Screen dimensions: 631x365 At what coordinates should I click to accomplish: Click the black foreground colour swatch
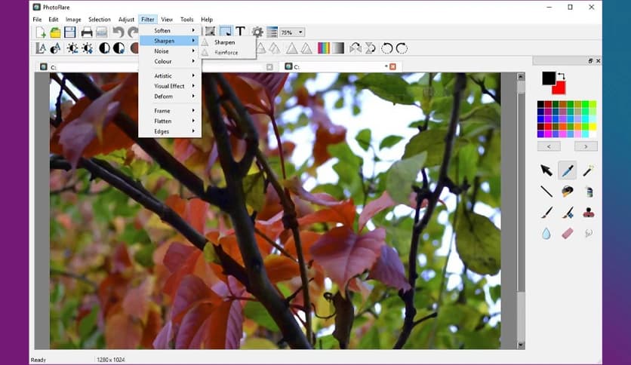click(x=548, y=77)
